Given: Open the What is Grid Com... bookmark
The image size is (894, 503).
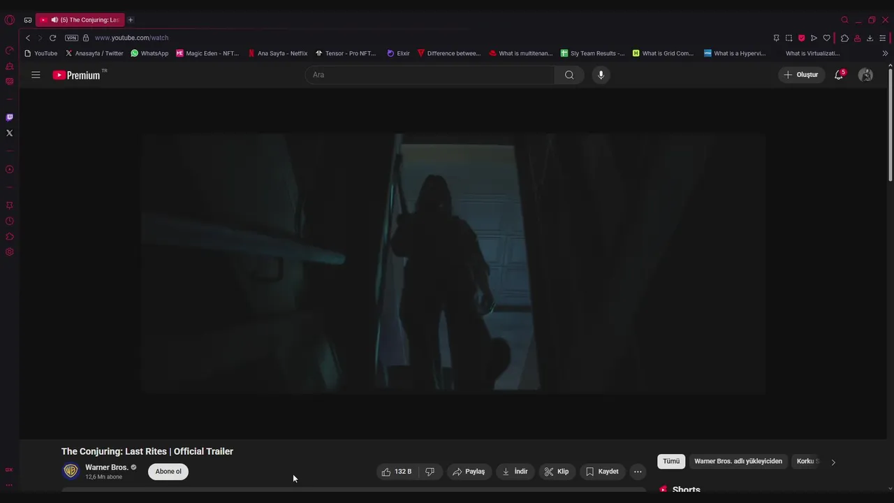Looking at the screenshot, I should pyautogui.click(x=663, y=53).
